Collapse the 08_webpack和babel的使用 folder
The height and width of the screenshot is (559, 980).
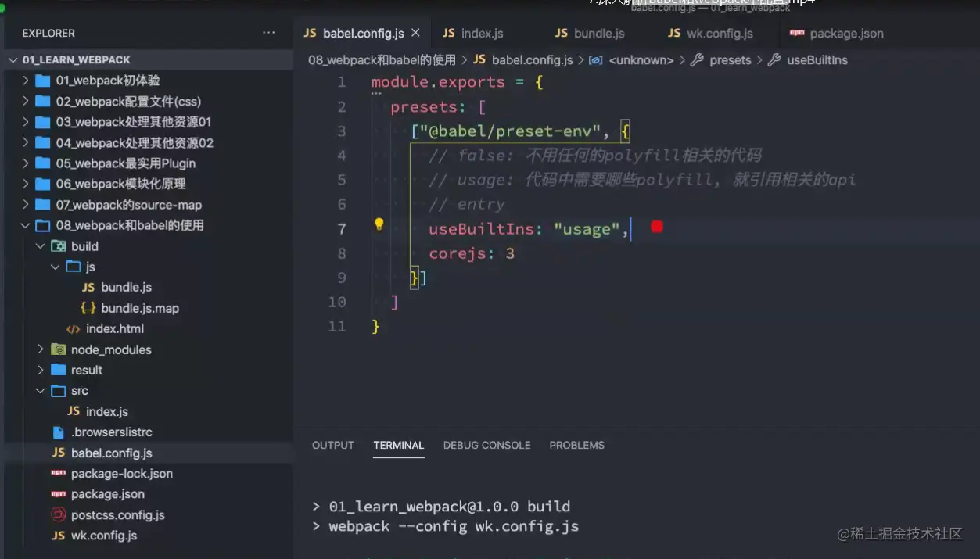click(x=26, y=225)
